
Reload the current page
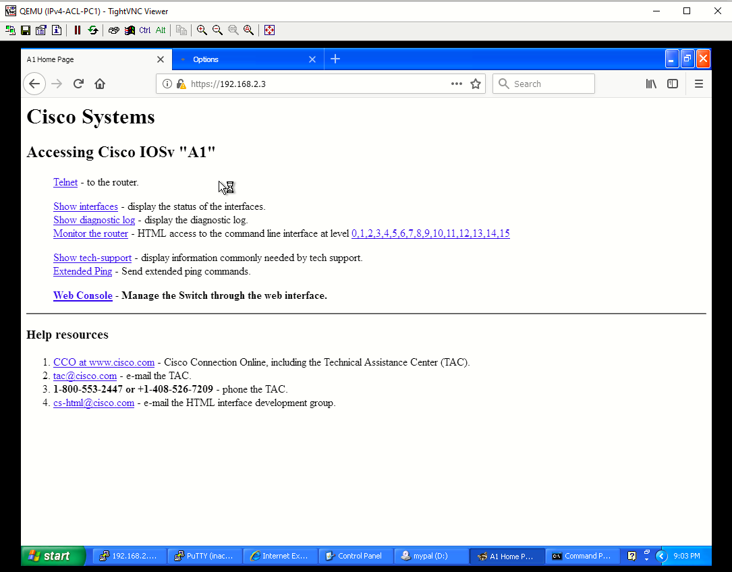coord(78,84)
